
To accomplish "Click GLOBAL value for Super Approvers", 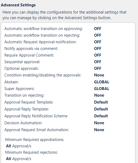I will (102, 89).
